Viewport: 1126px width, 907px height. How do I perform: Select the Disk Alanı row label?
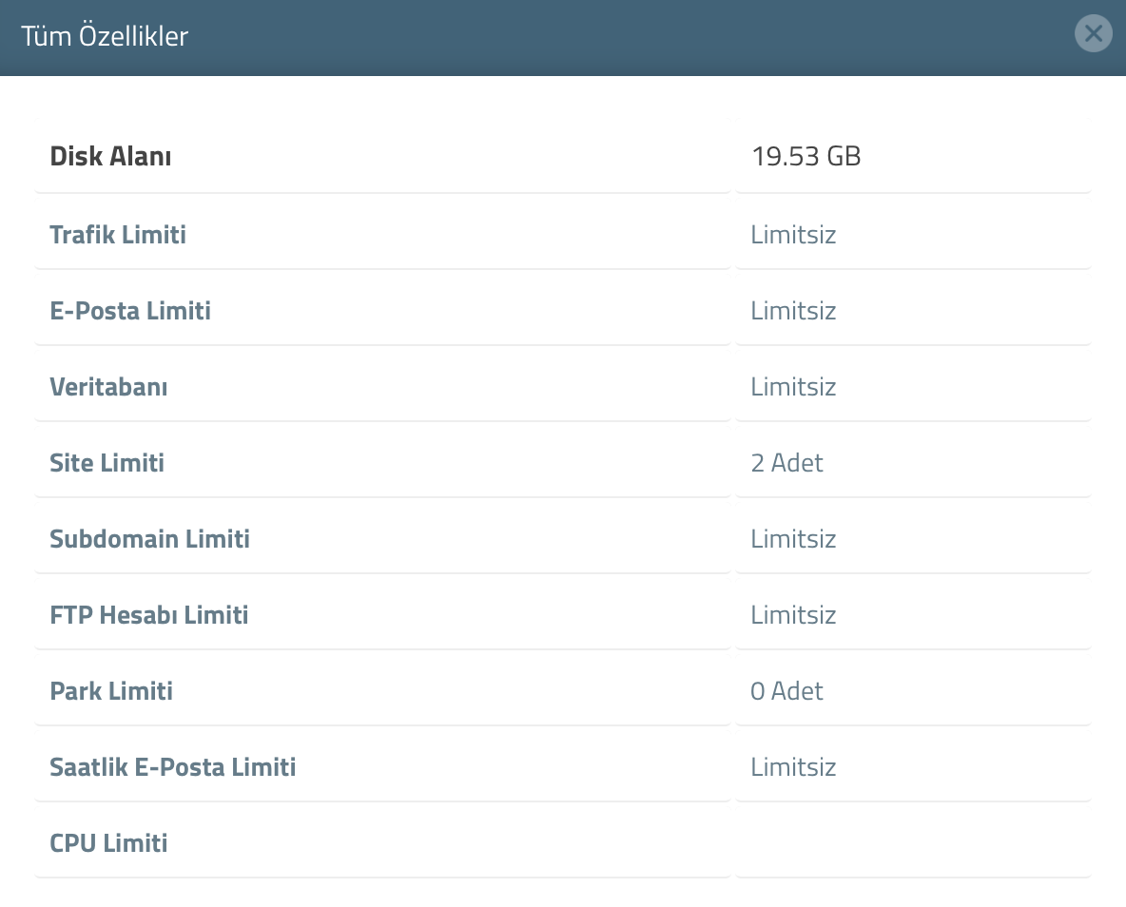[110, 156]
